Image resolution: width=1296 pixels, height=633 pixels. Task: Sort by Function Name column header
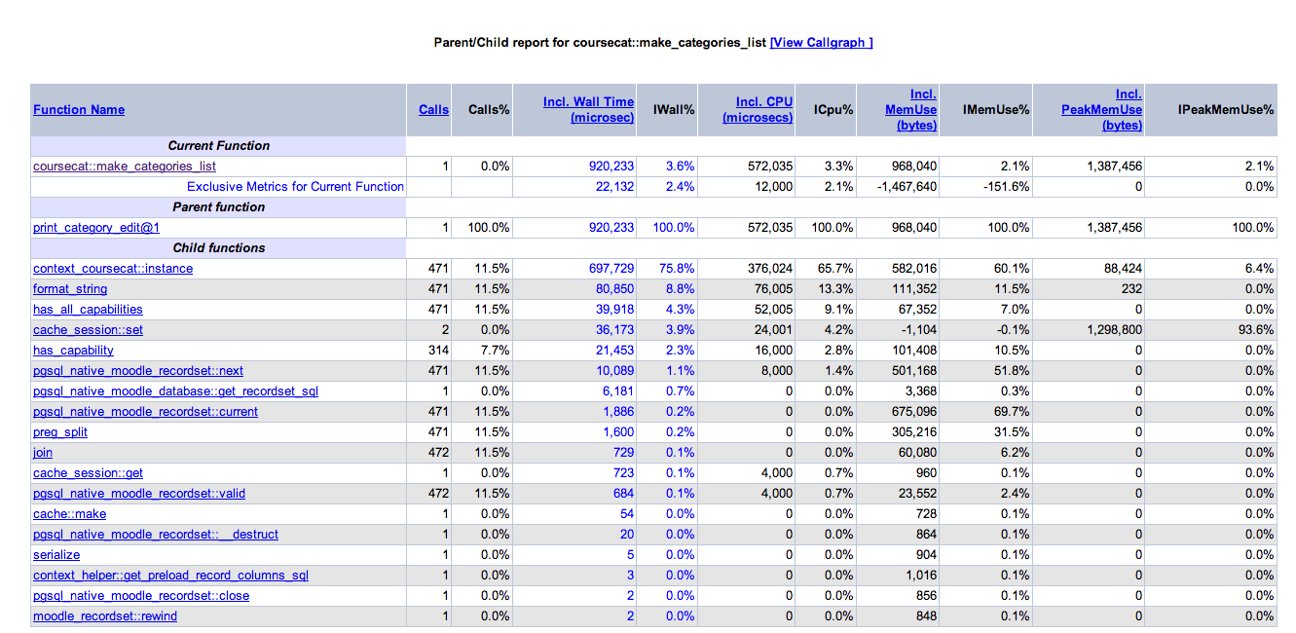click(79, 110)
